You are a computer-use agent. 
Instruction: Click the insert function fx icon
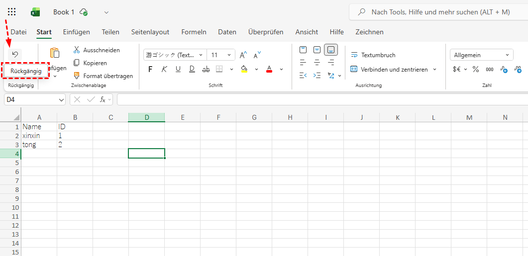tap(103, 99)
